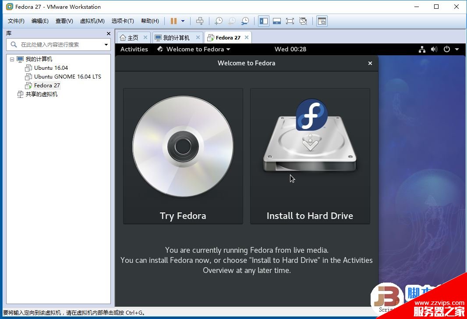Click the send Ctrl+Alt+Del toolbar icon
The image size is (467, 319).
click(200, 21)
